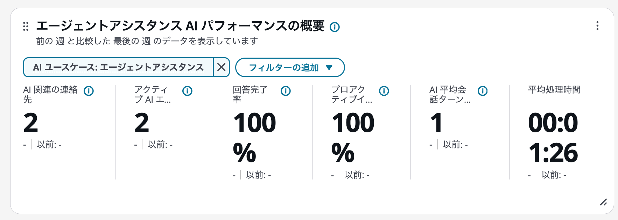Open the title info tooltip icon
This screenshot has width=618, height=220.
pos(335,27)
